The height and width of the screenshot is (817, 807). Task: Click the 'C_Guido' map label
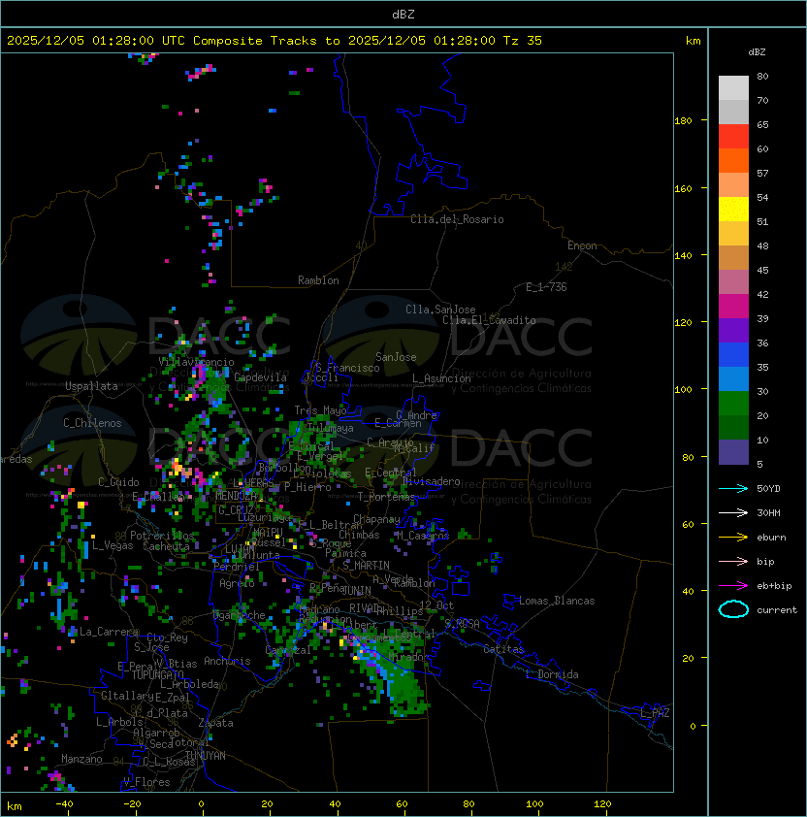[118, 482]
